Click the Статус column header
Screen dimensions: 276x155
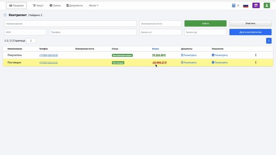click(115, 49)
